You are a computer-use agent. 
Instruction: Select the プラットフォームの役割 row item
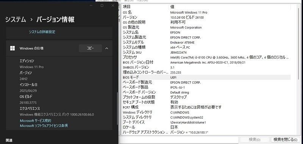[139, 97]
